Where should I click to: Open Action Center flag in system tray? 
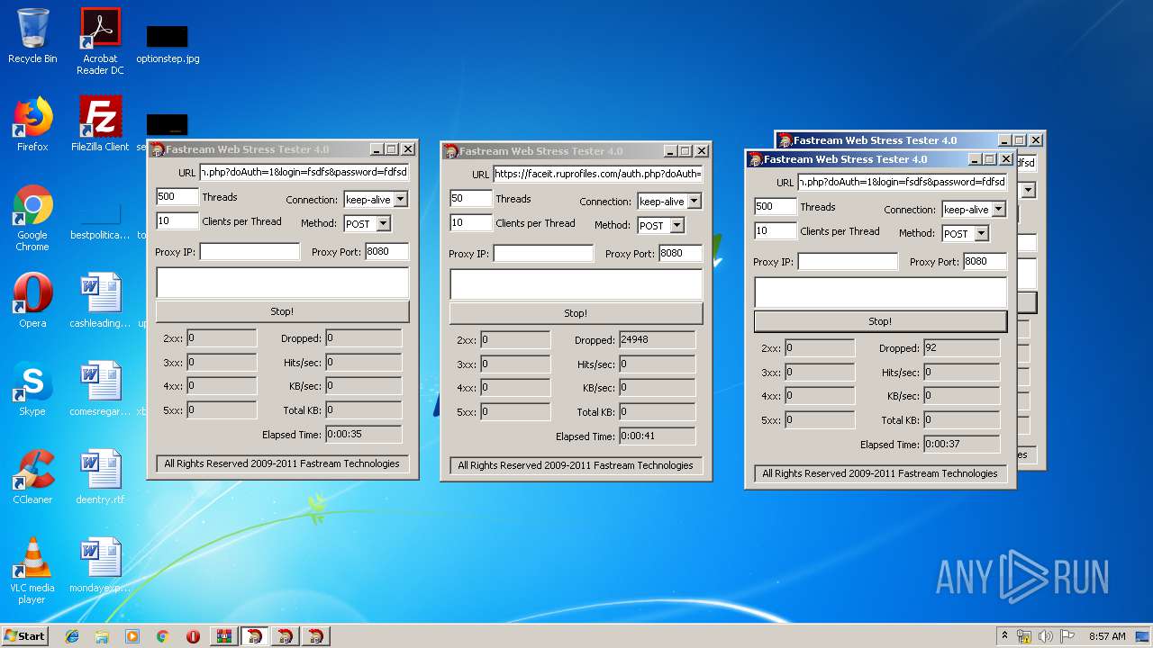click(1067, 636)
